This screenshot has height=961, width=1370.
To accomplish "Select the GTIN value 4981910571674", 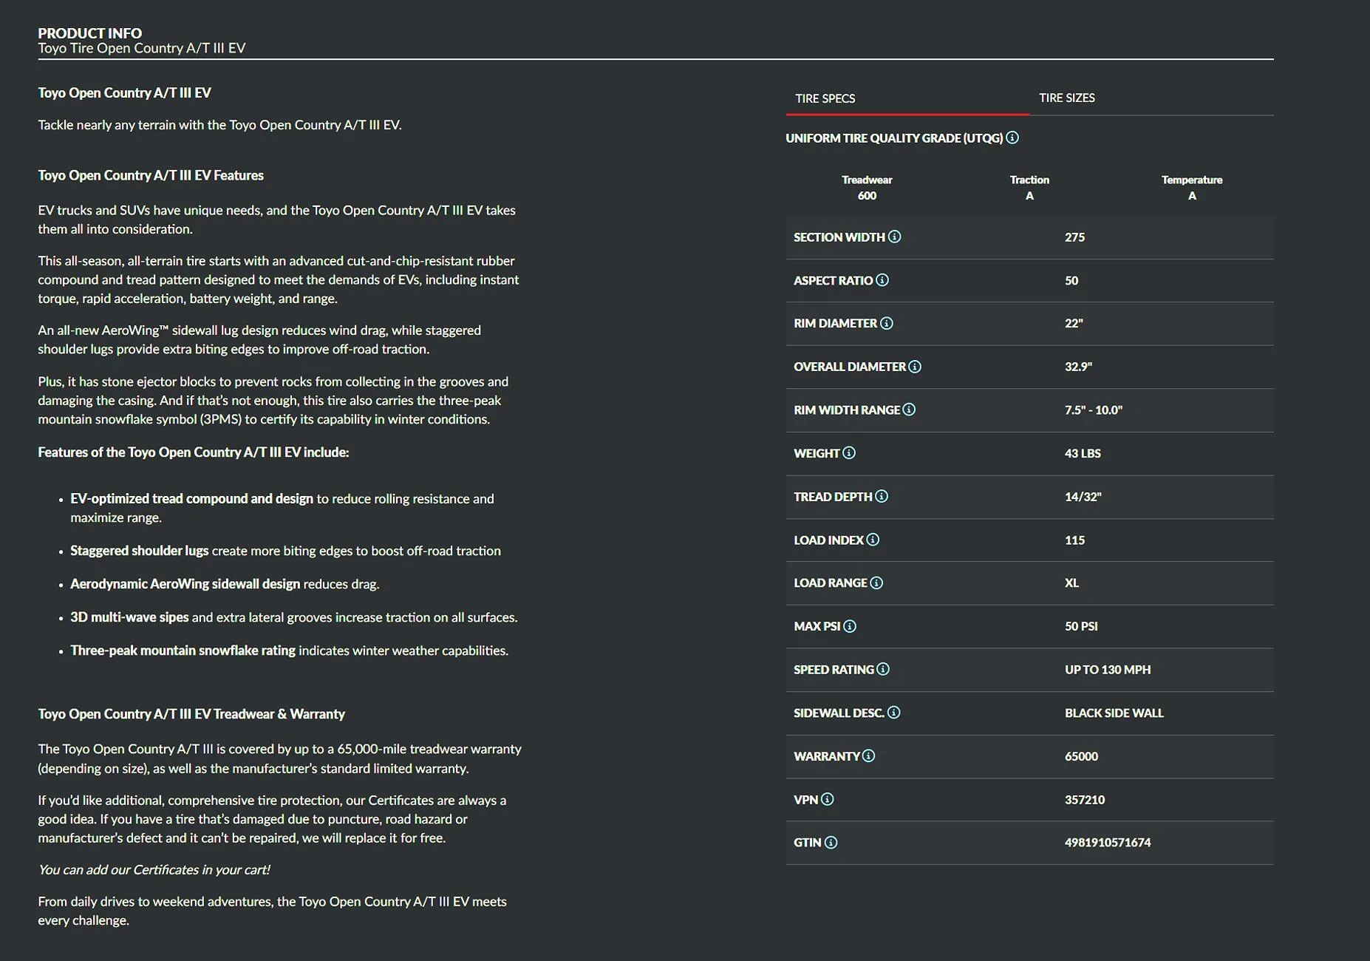I will [x=1108, y=843].
